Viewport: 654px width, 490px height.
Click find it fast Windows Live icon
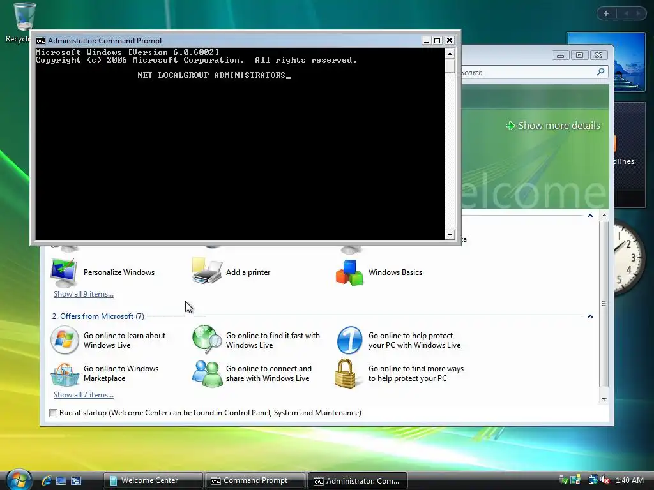coord(207,339)
